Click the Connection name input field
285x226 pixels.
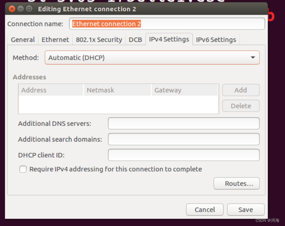click(168, 24)
